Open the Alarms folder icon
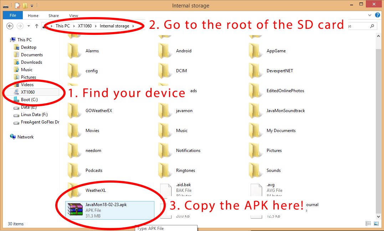Viewport: 384px width, 231px height. [x=74, y=51]
